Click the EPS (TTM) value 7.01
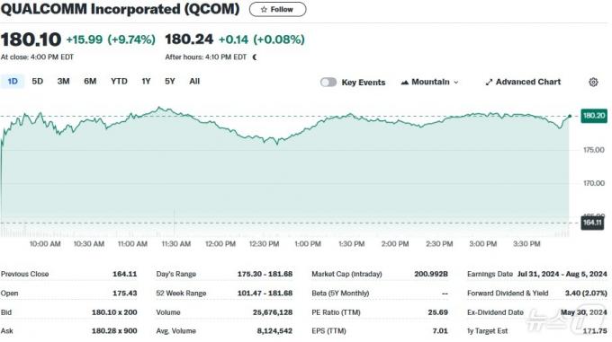The width and height of the screenshot is (612, 342). pos(440,331)
